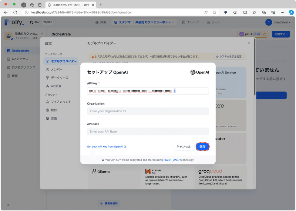Image resolution: width=296 pixels, height=211 pixels.
Task: Click the settings dialog scrollbar
Action: 255,67
